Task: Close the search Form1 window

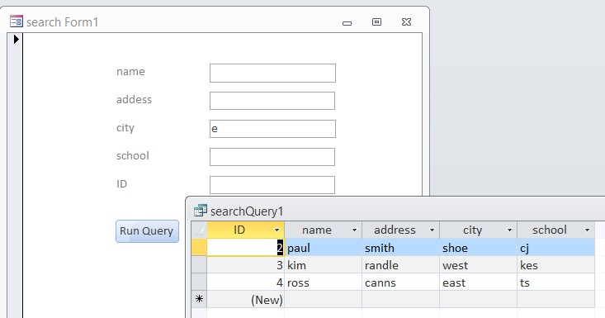Action: pyautogui.click(x=406, y=22)
